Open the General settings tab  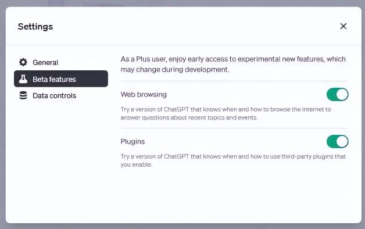61,62
